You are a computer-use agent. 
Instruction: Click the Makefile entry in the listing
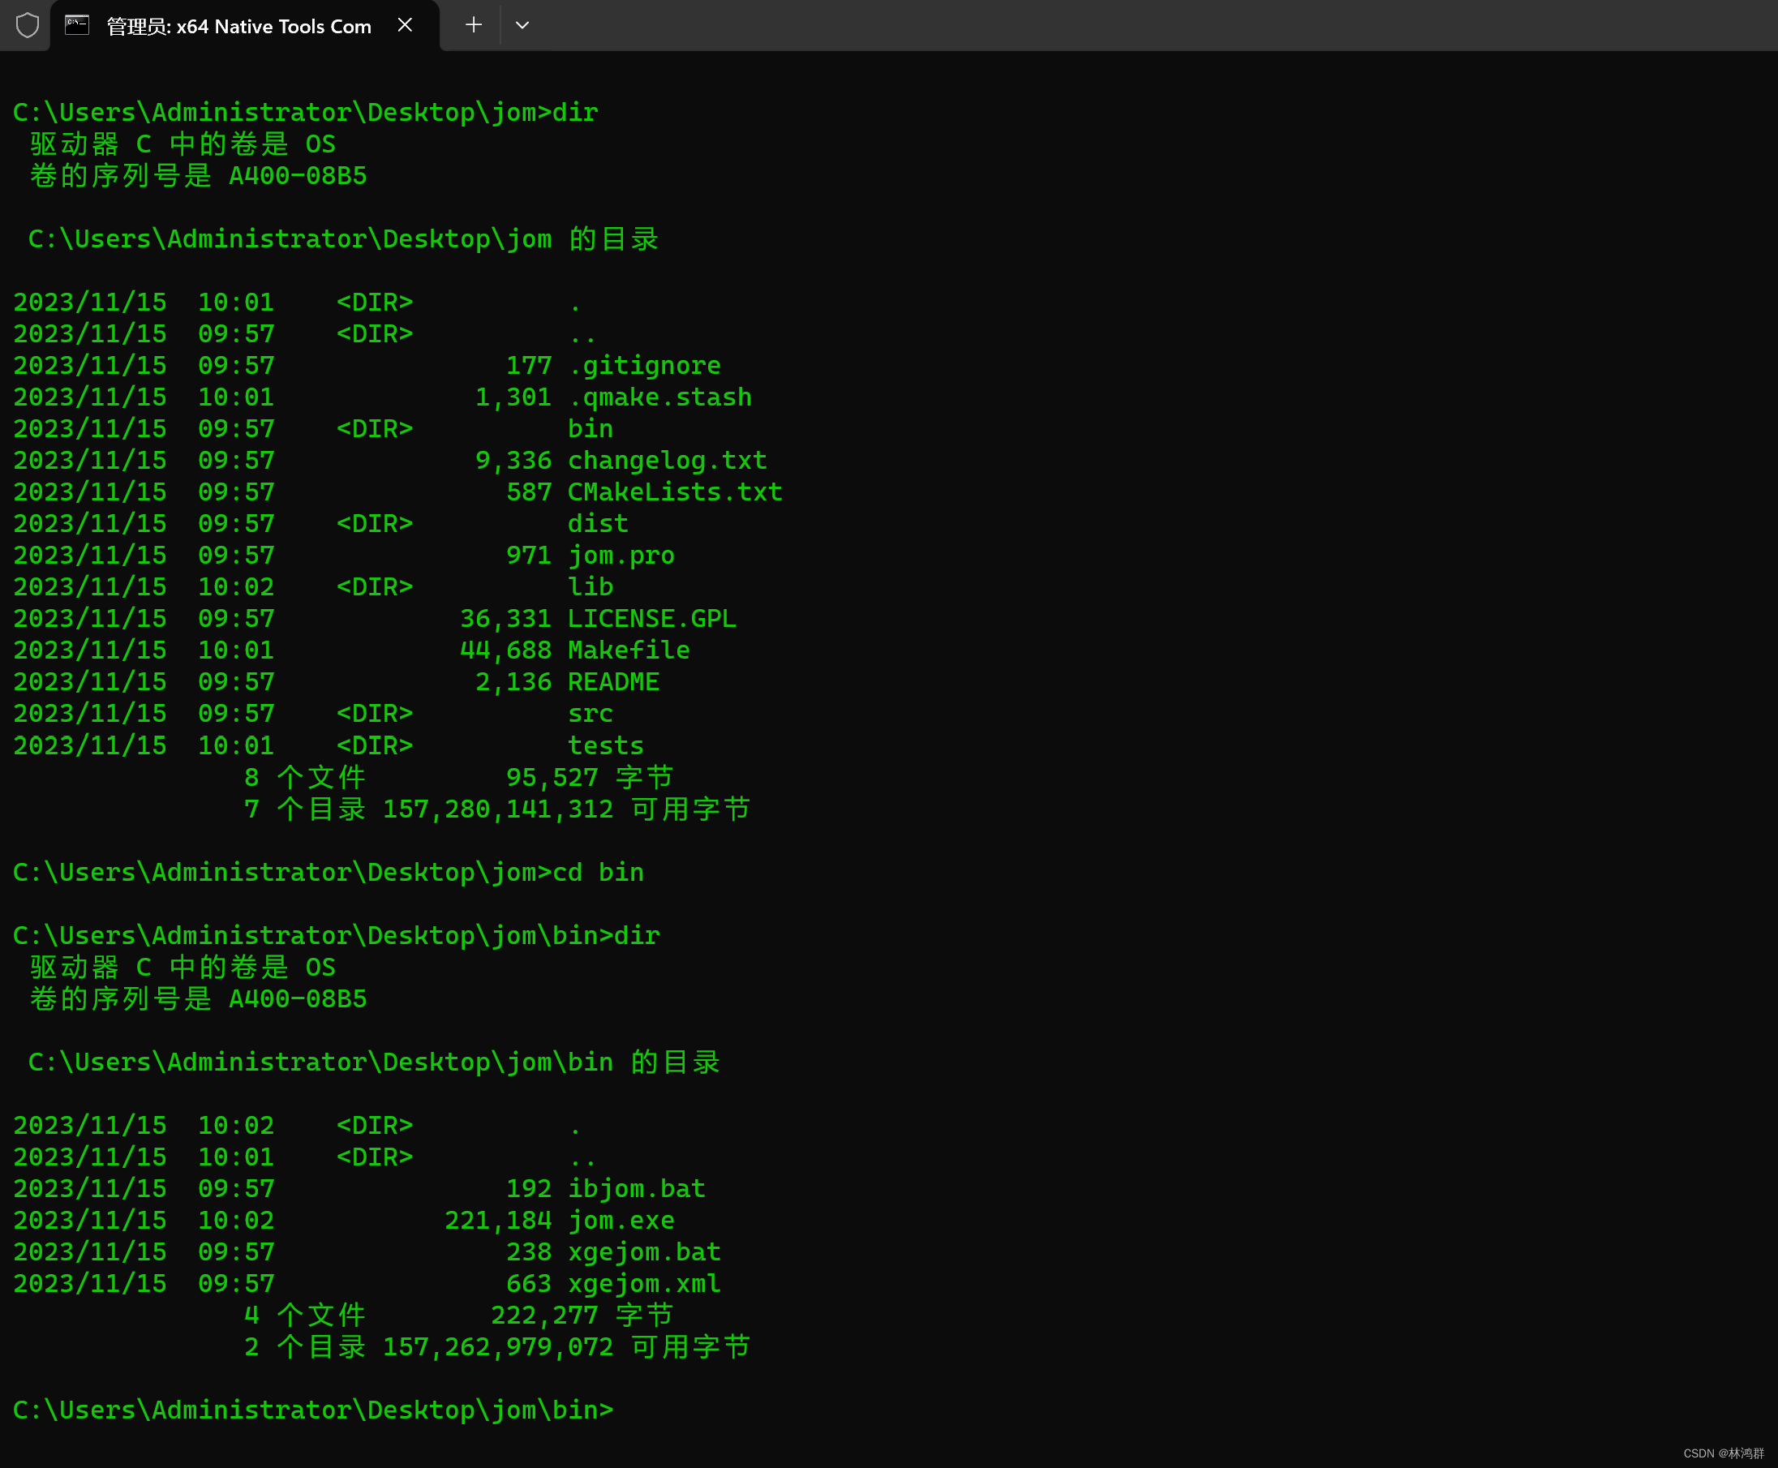[x=629, y=650]
